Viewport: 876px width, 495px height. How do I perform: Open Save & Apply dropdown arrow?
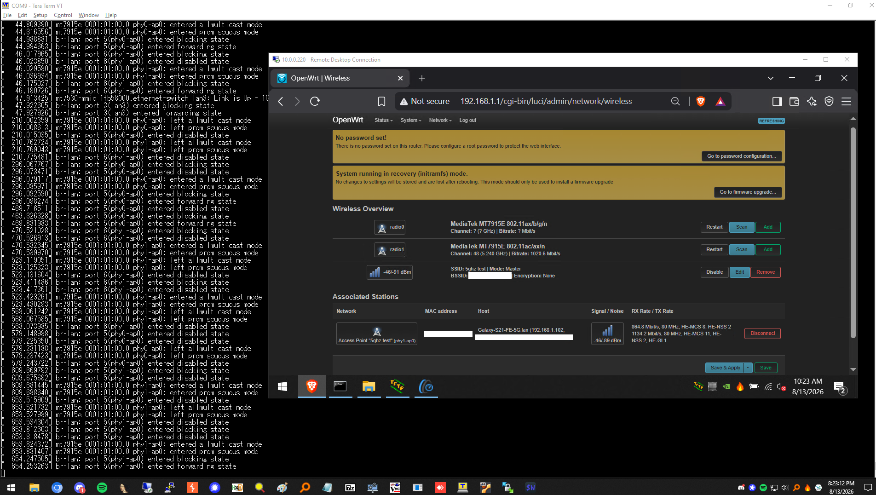pos(748,368)
